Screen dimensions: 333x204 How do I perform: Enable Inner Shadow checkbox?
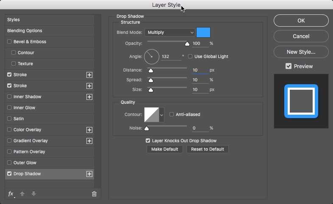[9, 96]
